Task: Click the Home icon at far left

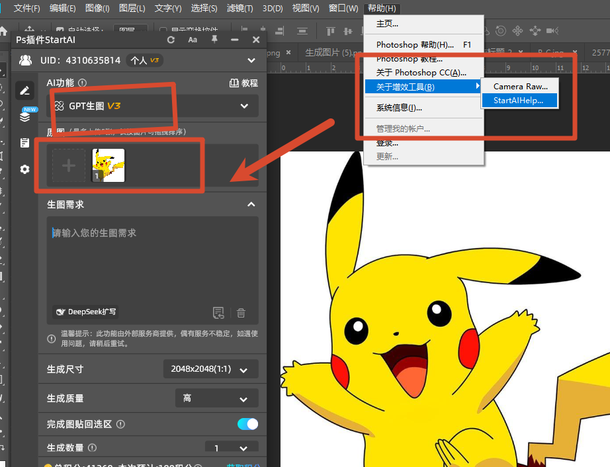Action: [3, 31]
